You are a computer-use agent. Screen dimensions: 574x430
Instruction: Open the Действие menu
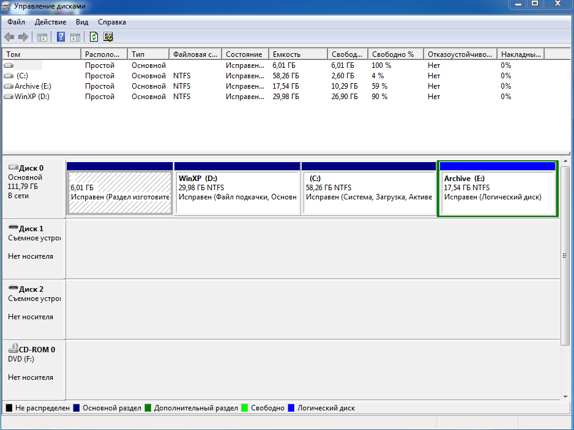click(51, 22)
